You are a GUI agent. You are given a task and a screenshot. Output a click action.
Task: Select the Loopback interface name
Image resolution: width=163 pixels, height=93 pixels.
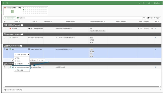click(15, 38)
